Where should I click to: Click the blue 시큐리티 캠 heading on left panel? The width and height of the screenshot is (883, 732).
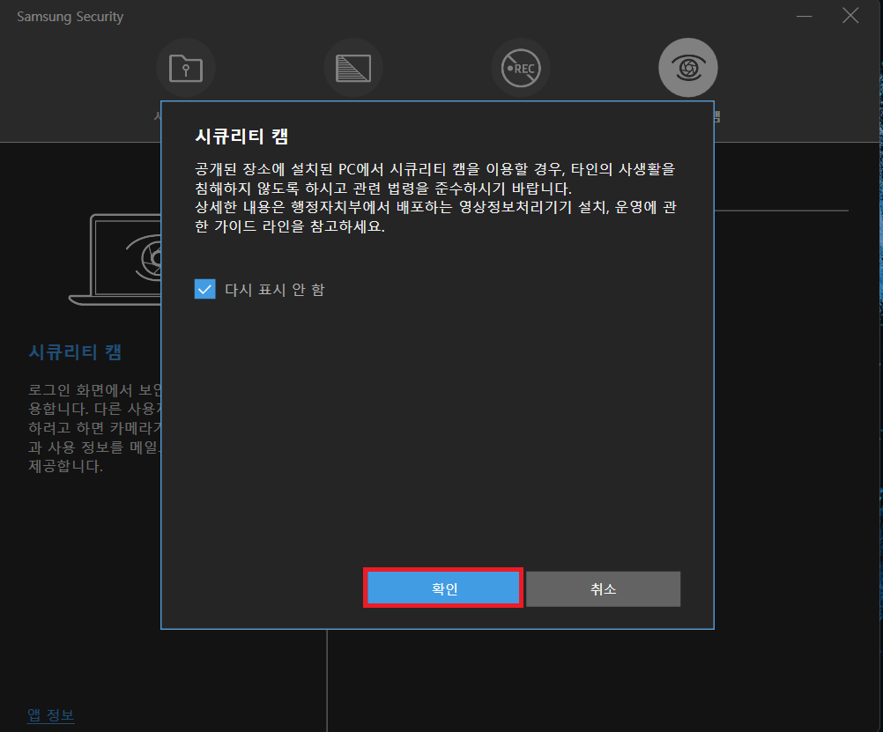point(75,352)
